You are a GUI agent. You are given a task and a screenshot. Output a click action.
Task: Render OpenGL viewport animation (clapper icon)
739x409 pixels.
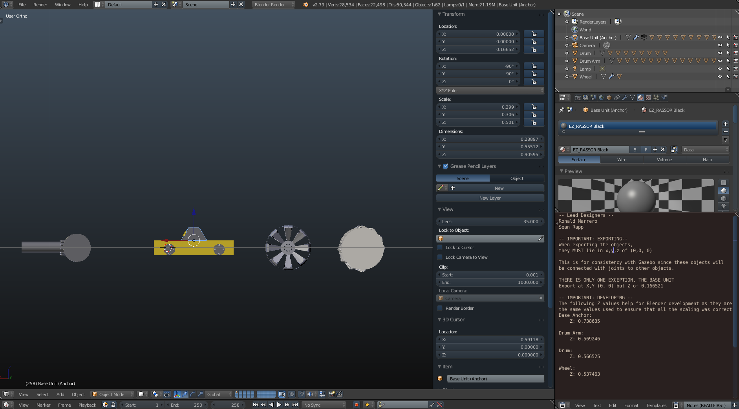coord(340,394)
